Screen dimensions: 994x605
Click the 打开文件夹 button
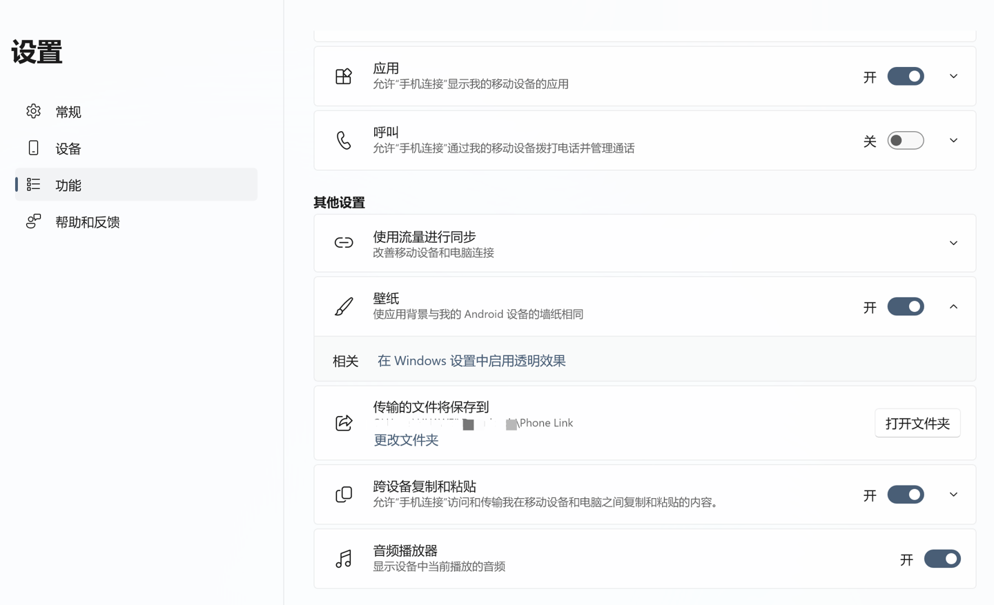(917, 423)
